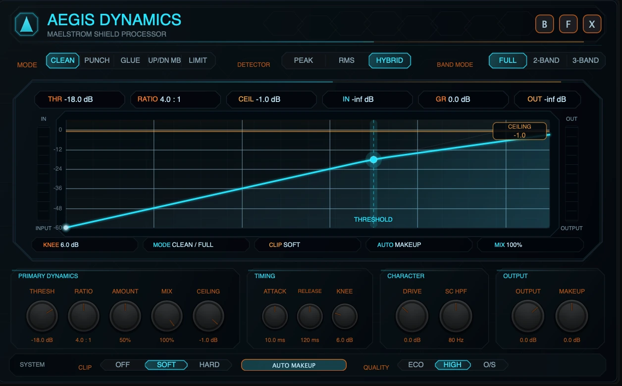Click the THRESH knob
Viewport: 622px width, 386px height.
click(x=42, y=316)
